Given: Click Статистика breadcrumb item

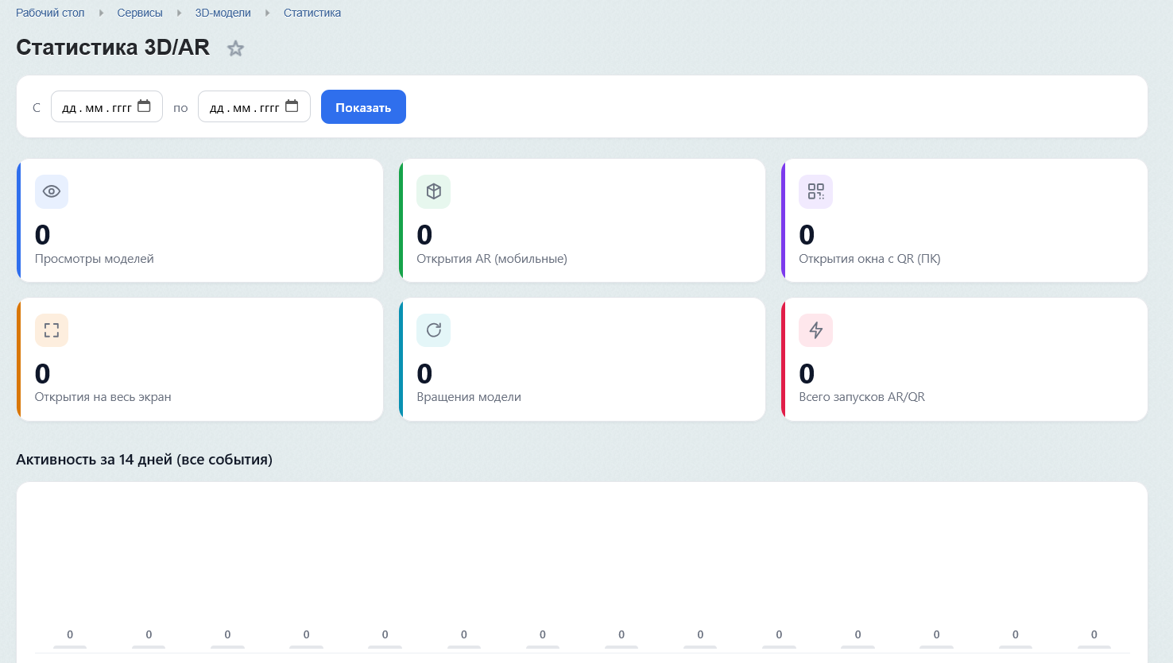Looking at the screenshot, I should (x=312, y=13).
